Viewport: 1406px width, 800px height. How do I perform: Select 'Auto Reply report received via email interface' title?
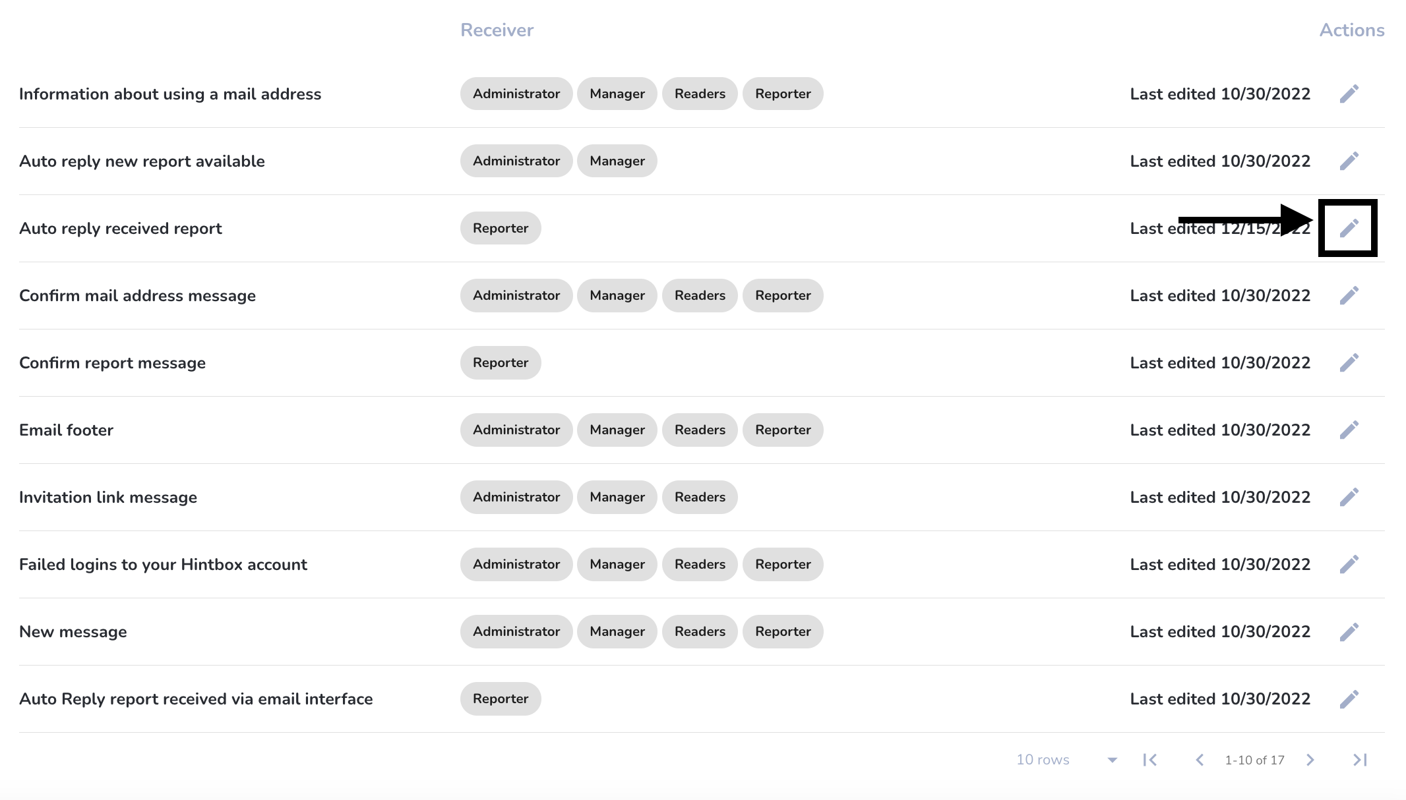pyautogui.click(x=196, y=699)
